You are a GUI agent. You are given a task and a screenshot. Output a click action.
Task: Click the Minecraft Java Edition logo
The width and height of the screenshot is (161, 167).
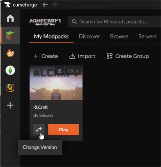[45, 22]
